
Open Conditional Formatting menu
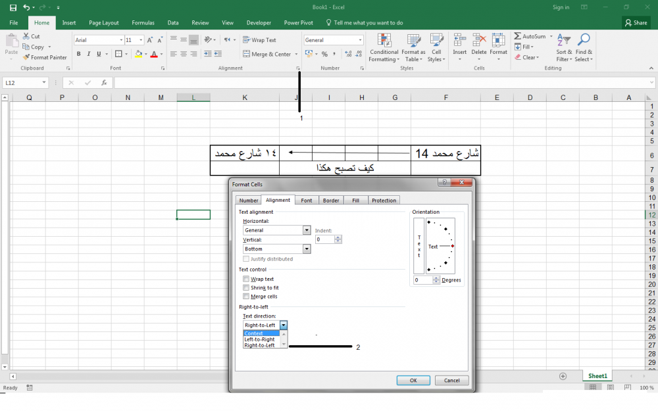tap(384, 48)
